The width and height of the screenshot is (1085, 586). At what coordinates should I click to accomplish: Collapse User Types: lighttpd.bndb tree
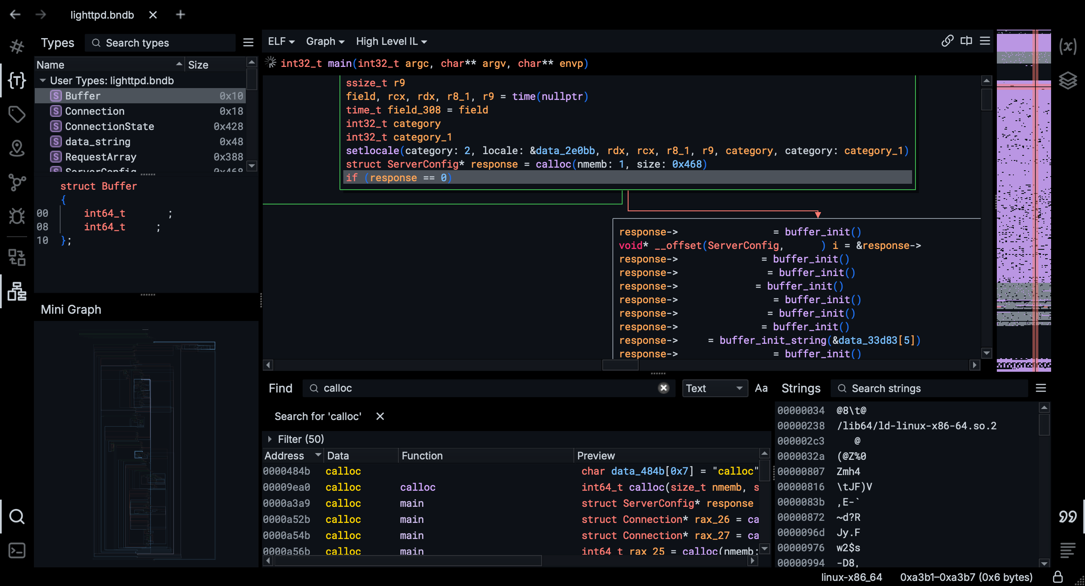click(x=43, y=80)
